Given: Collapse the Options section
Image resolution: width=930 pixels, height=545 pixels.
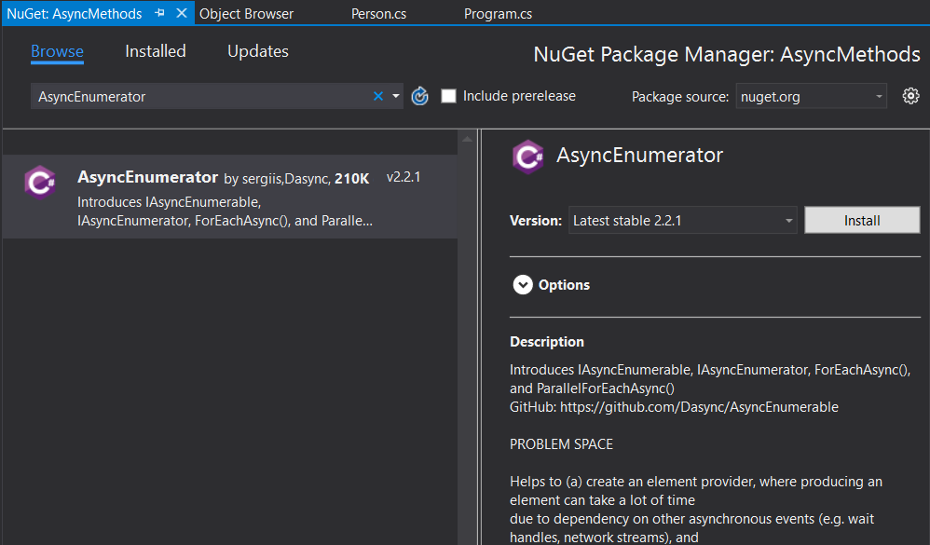Looking at the screenshot, I should tap(523, 284).
